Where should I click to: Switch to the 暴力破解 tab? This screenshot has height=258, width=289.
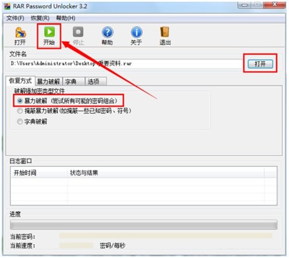pos(48,81)
